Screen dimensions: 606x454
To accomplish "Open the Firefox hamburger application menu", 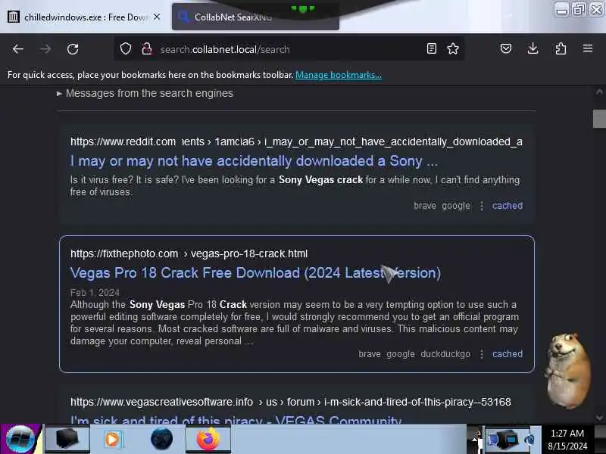I will pos(588,48).
